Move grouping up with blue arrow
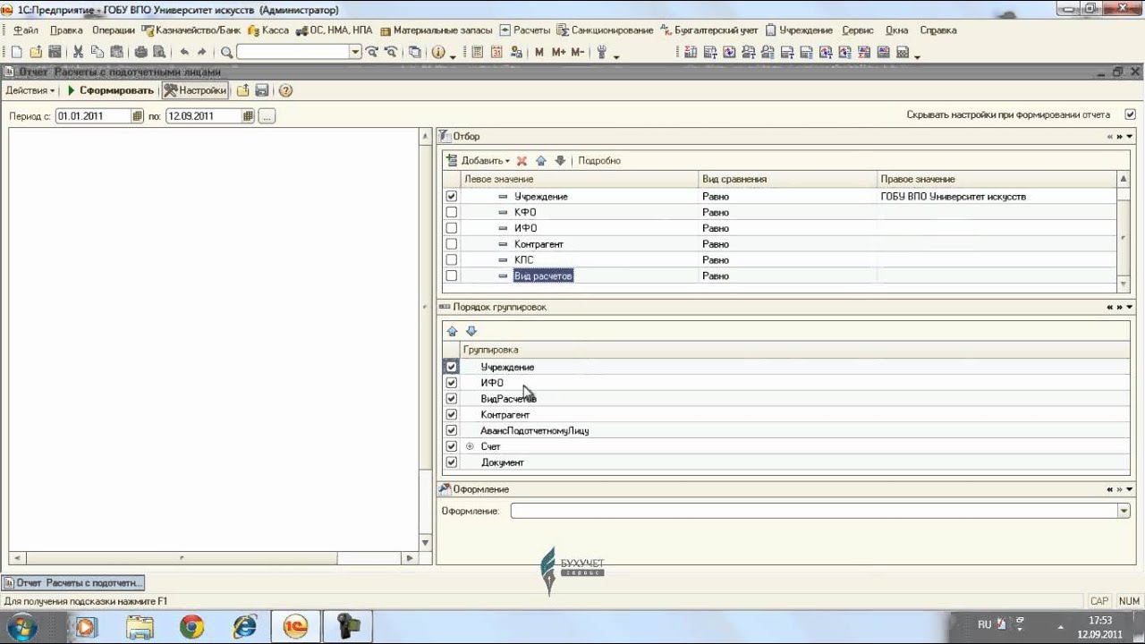This screenshot has height=644, width=1145. 452,331
